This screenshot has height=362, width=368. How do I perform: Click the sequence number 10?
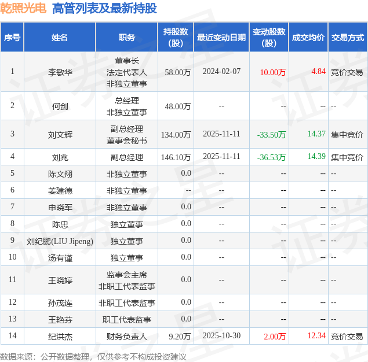pos(12,257)
